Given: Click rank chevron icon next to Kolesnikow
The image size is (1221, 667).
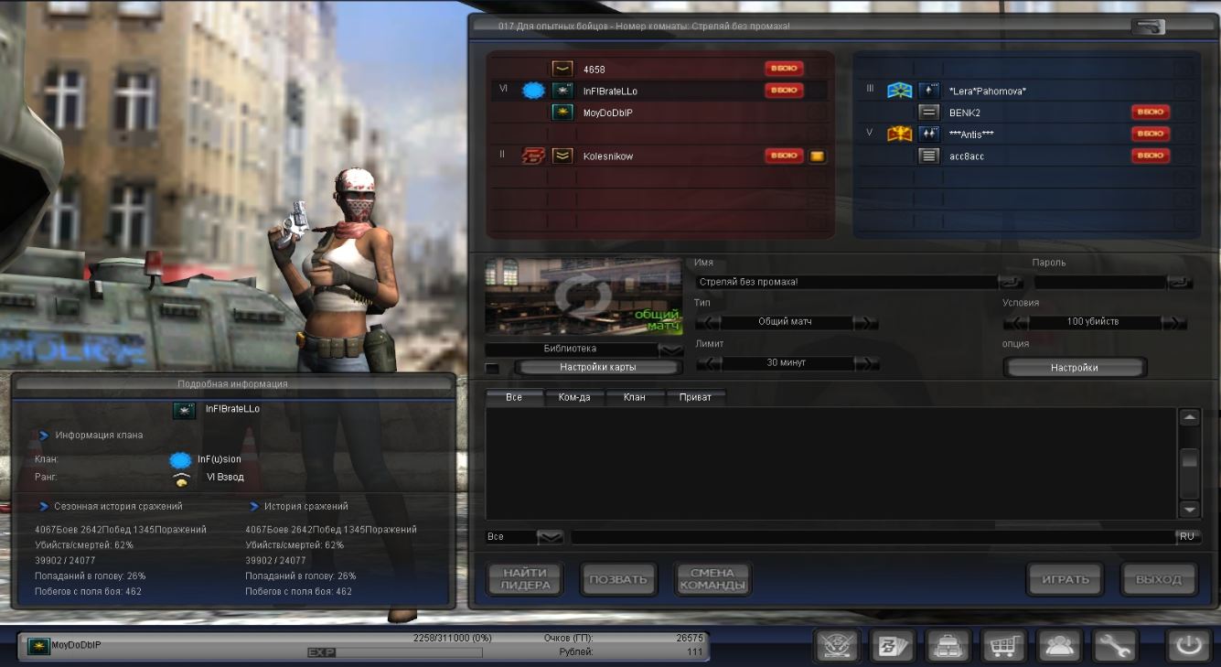Looking at the screenshot, I should (x=562, y=156).
